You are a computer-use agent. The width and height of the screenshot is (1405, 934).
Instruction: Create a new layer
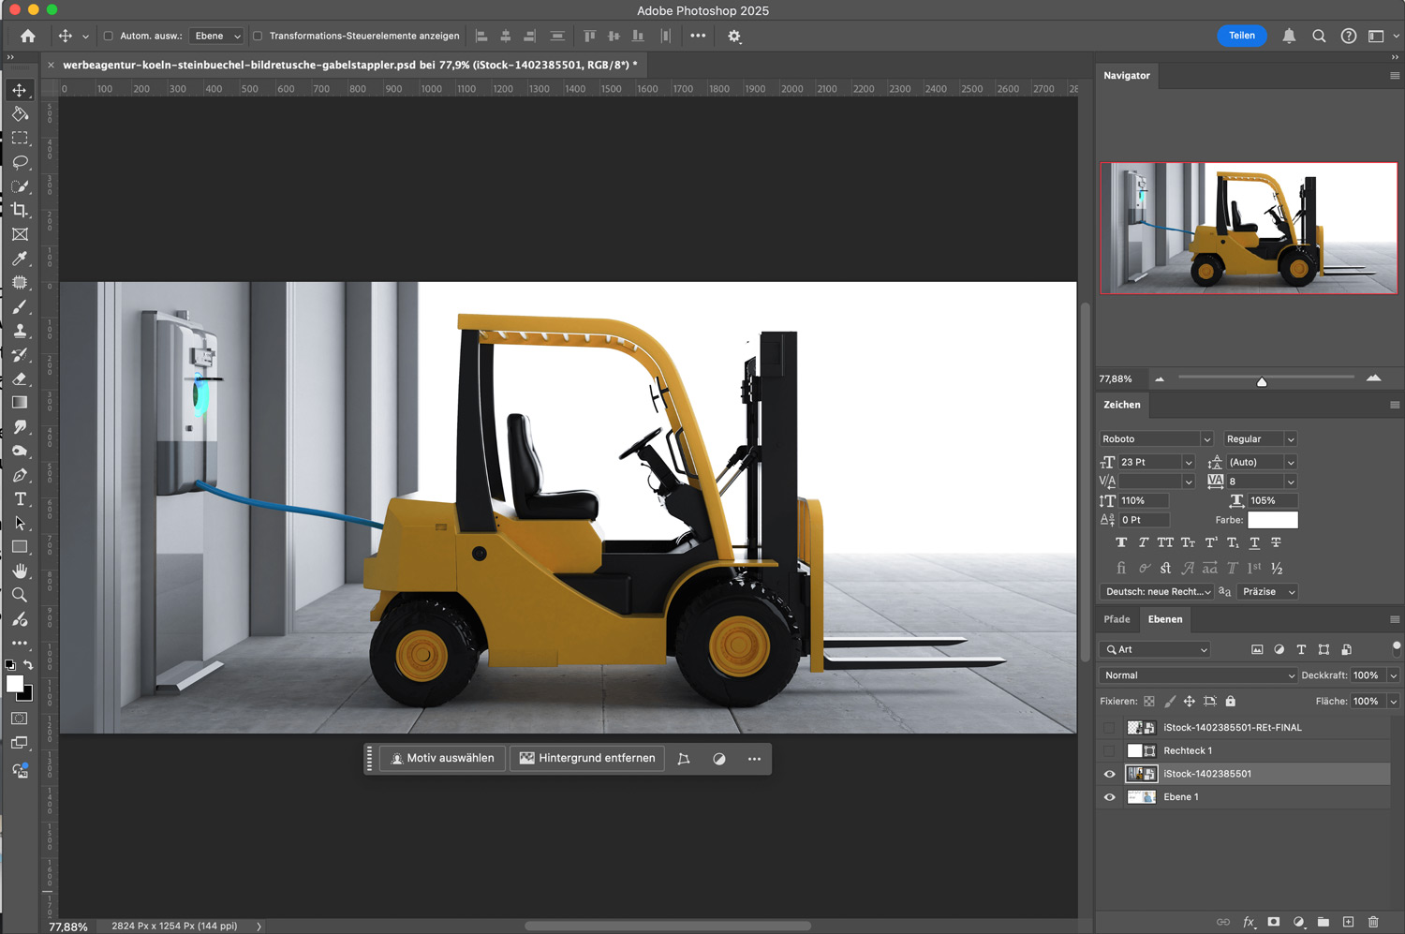1348,922
